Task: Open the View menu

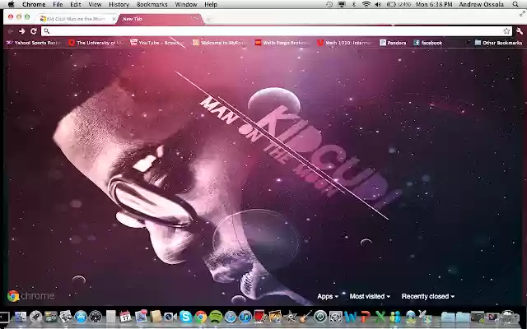Action: click(95, 4)
